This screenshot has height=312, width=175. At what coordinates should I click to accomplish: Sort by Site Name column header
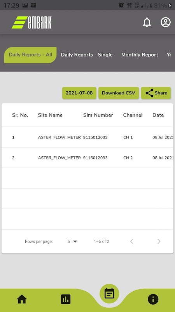point(50,115)
